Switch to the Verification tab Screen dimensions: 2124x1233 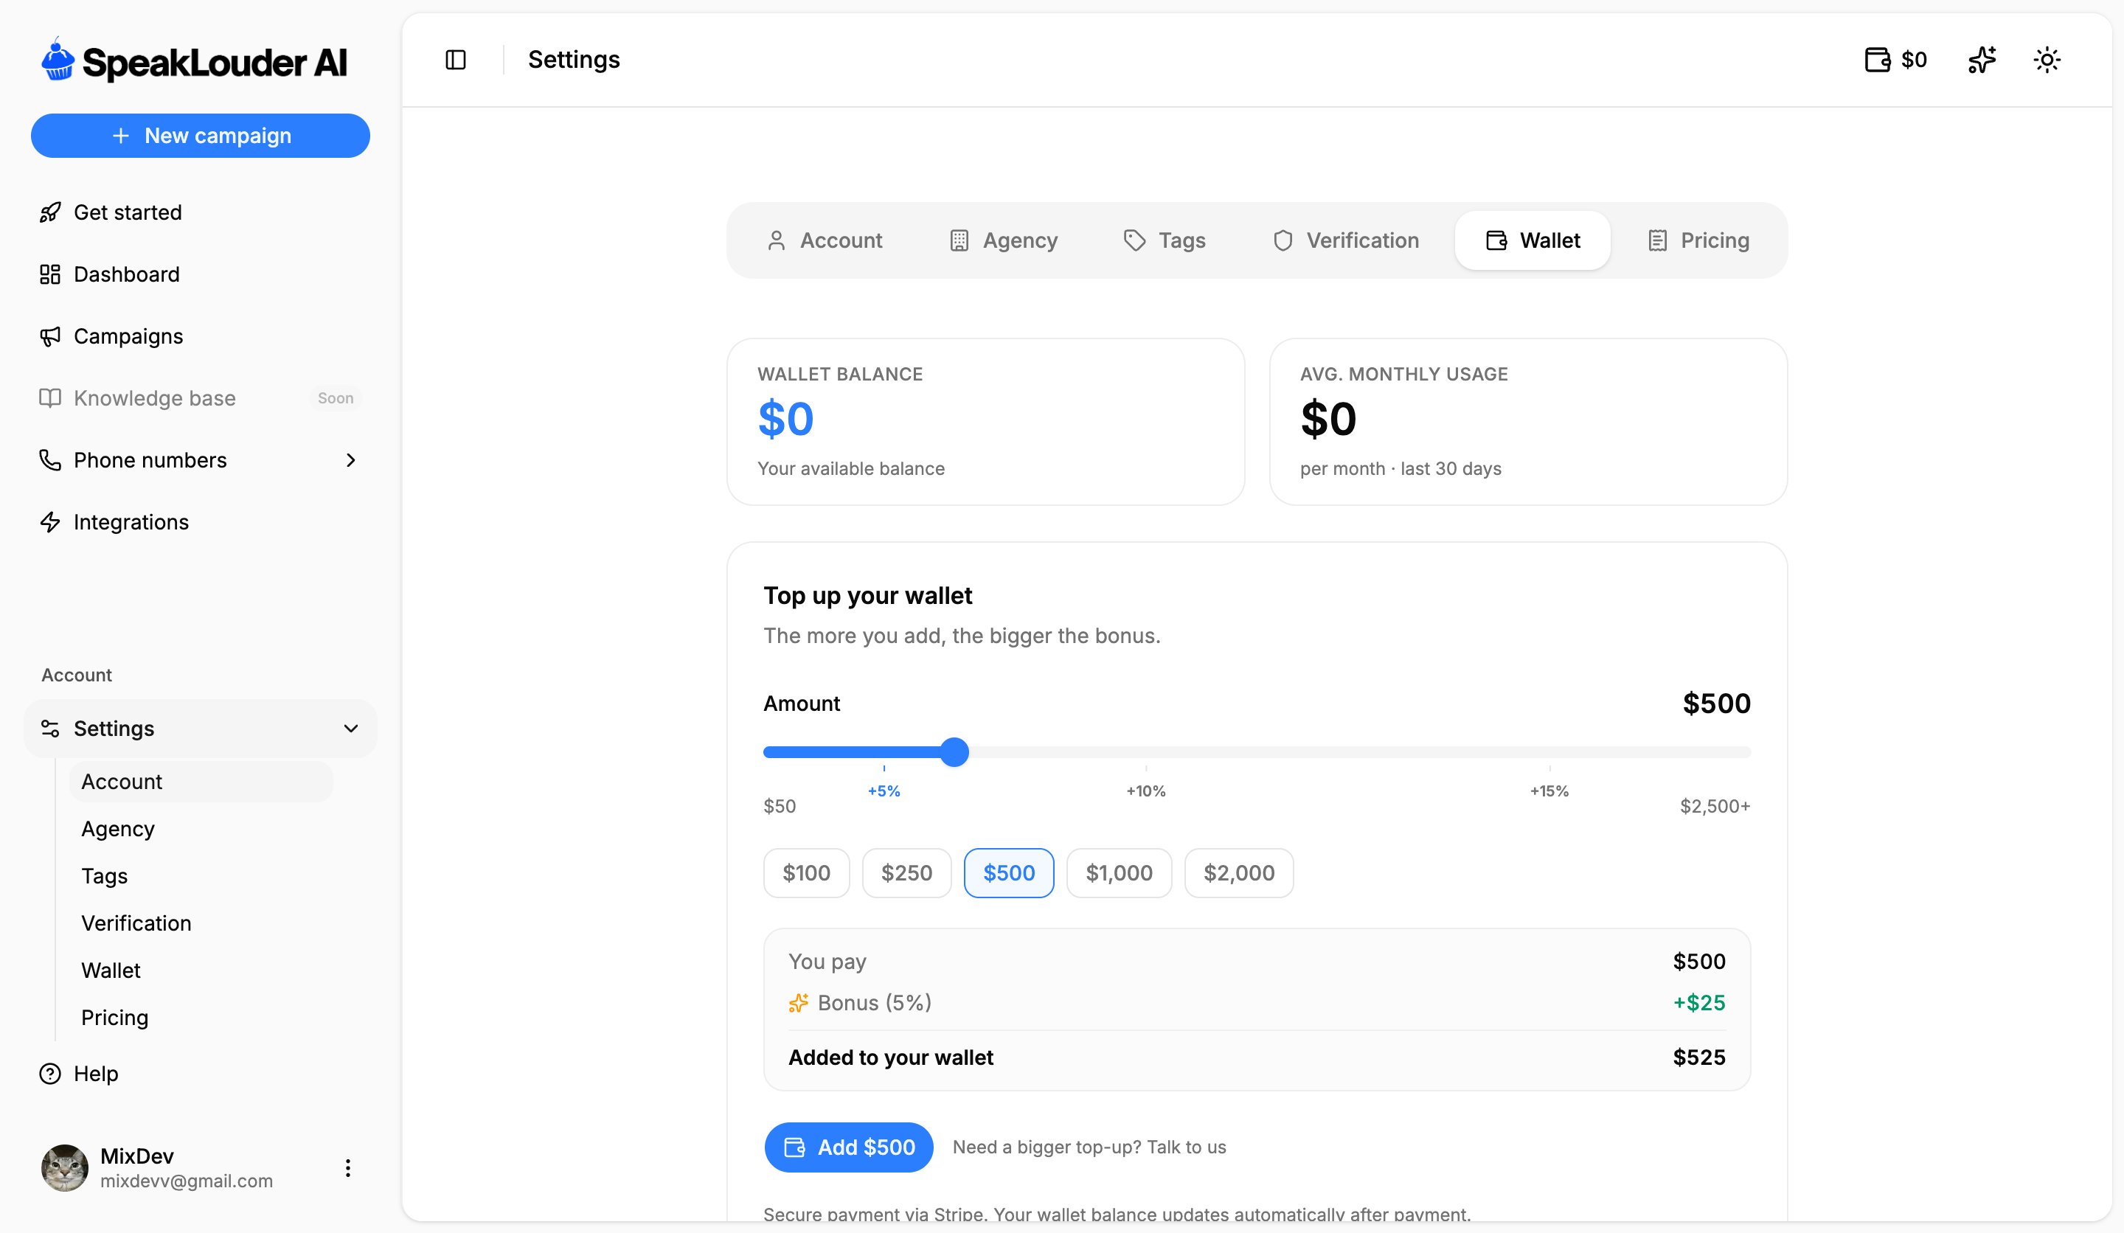click(1346, 240)
